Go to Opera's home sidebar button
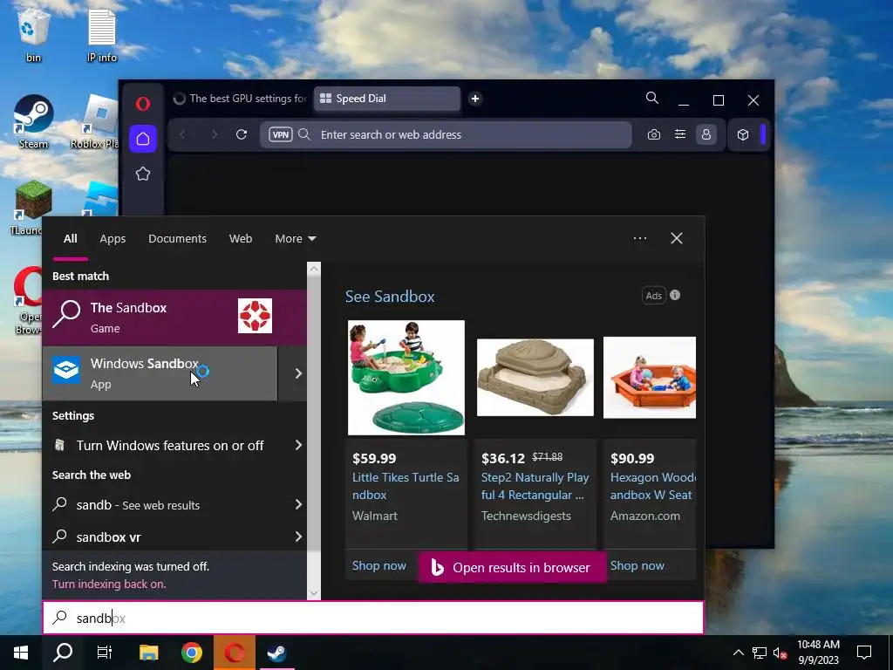 coord(143,139)
